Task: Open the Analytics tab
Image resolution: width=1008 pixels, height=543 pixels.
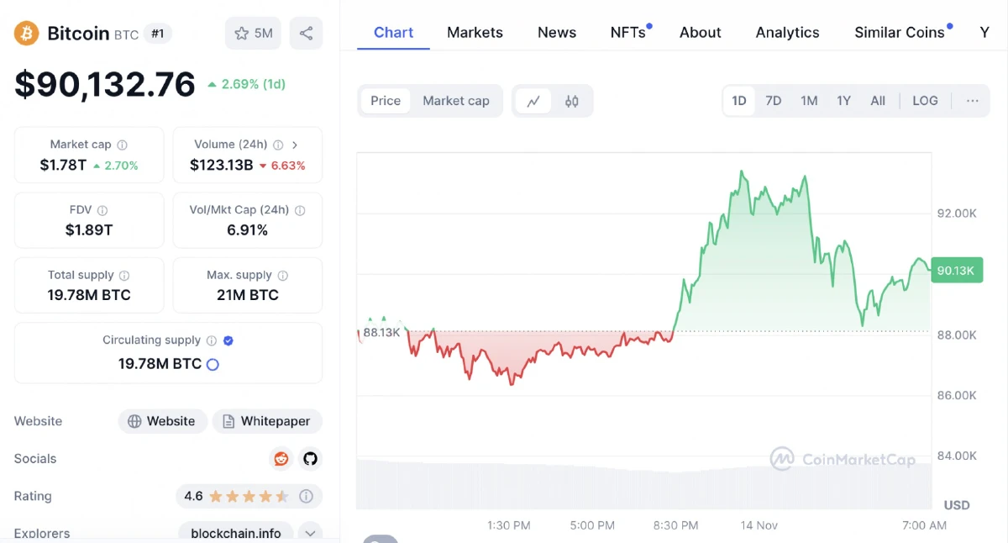Action: point(787,33)
